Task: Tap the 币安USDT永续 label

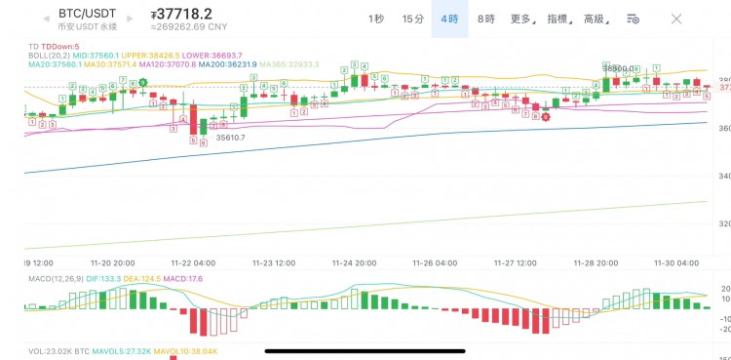Action: [87, 26]
